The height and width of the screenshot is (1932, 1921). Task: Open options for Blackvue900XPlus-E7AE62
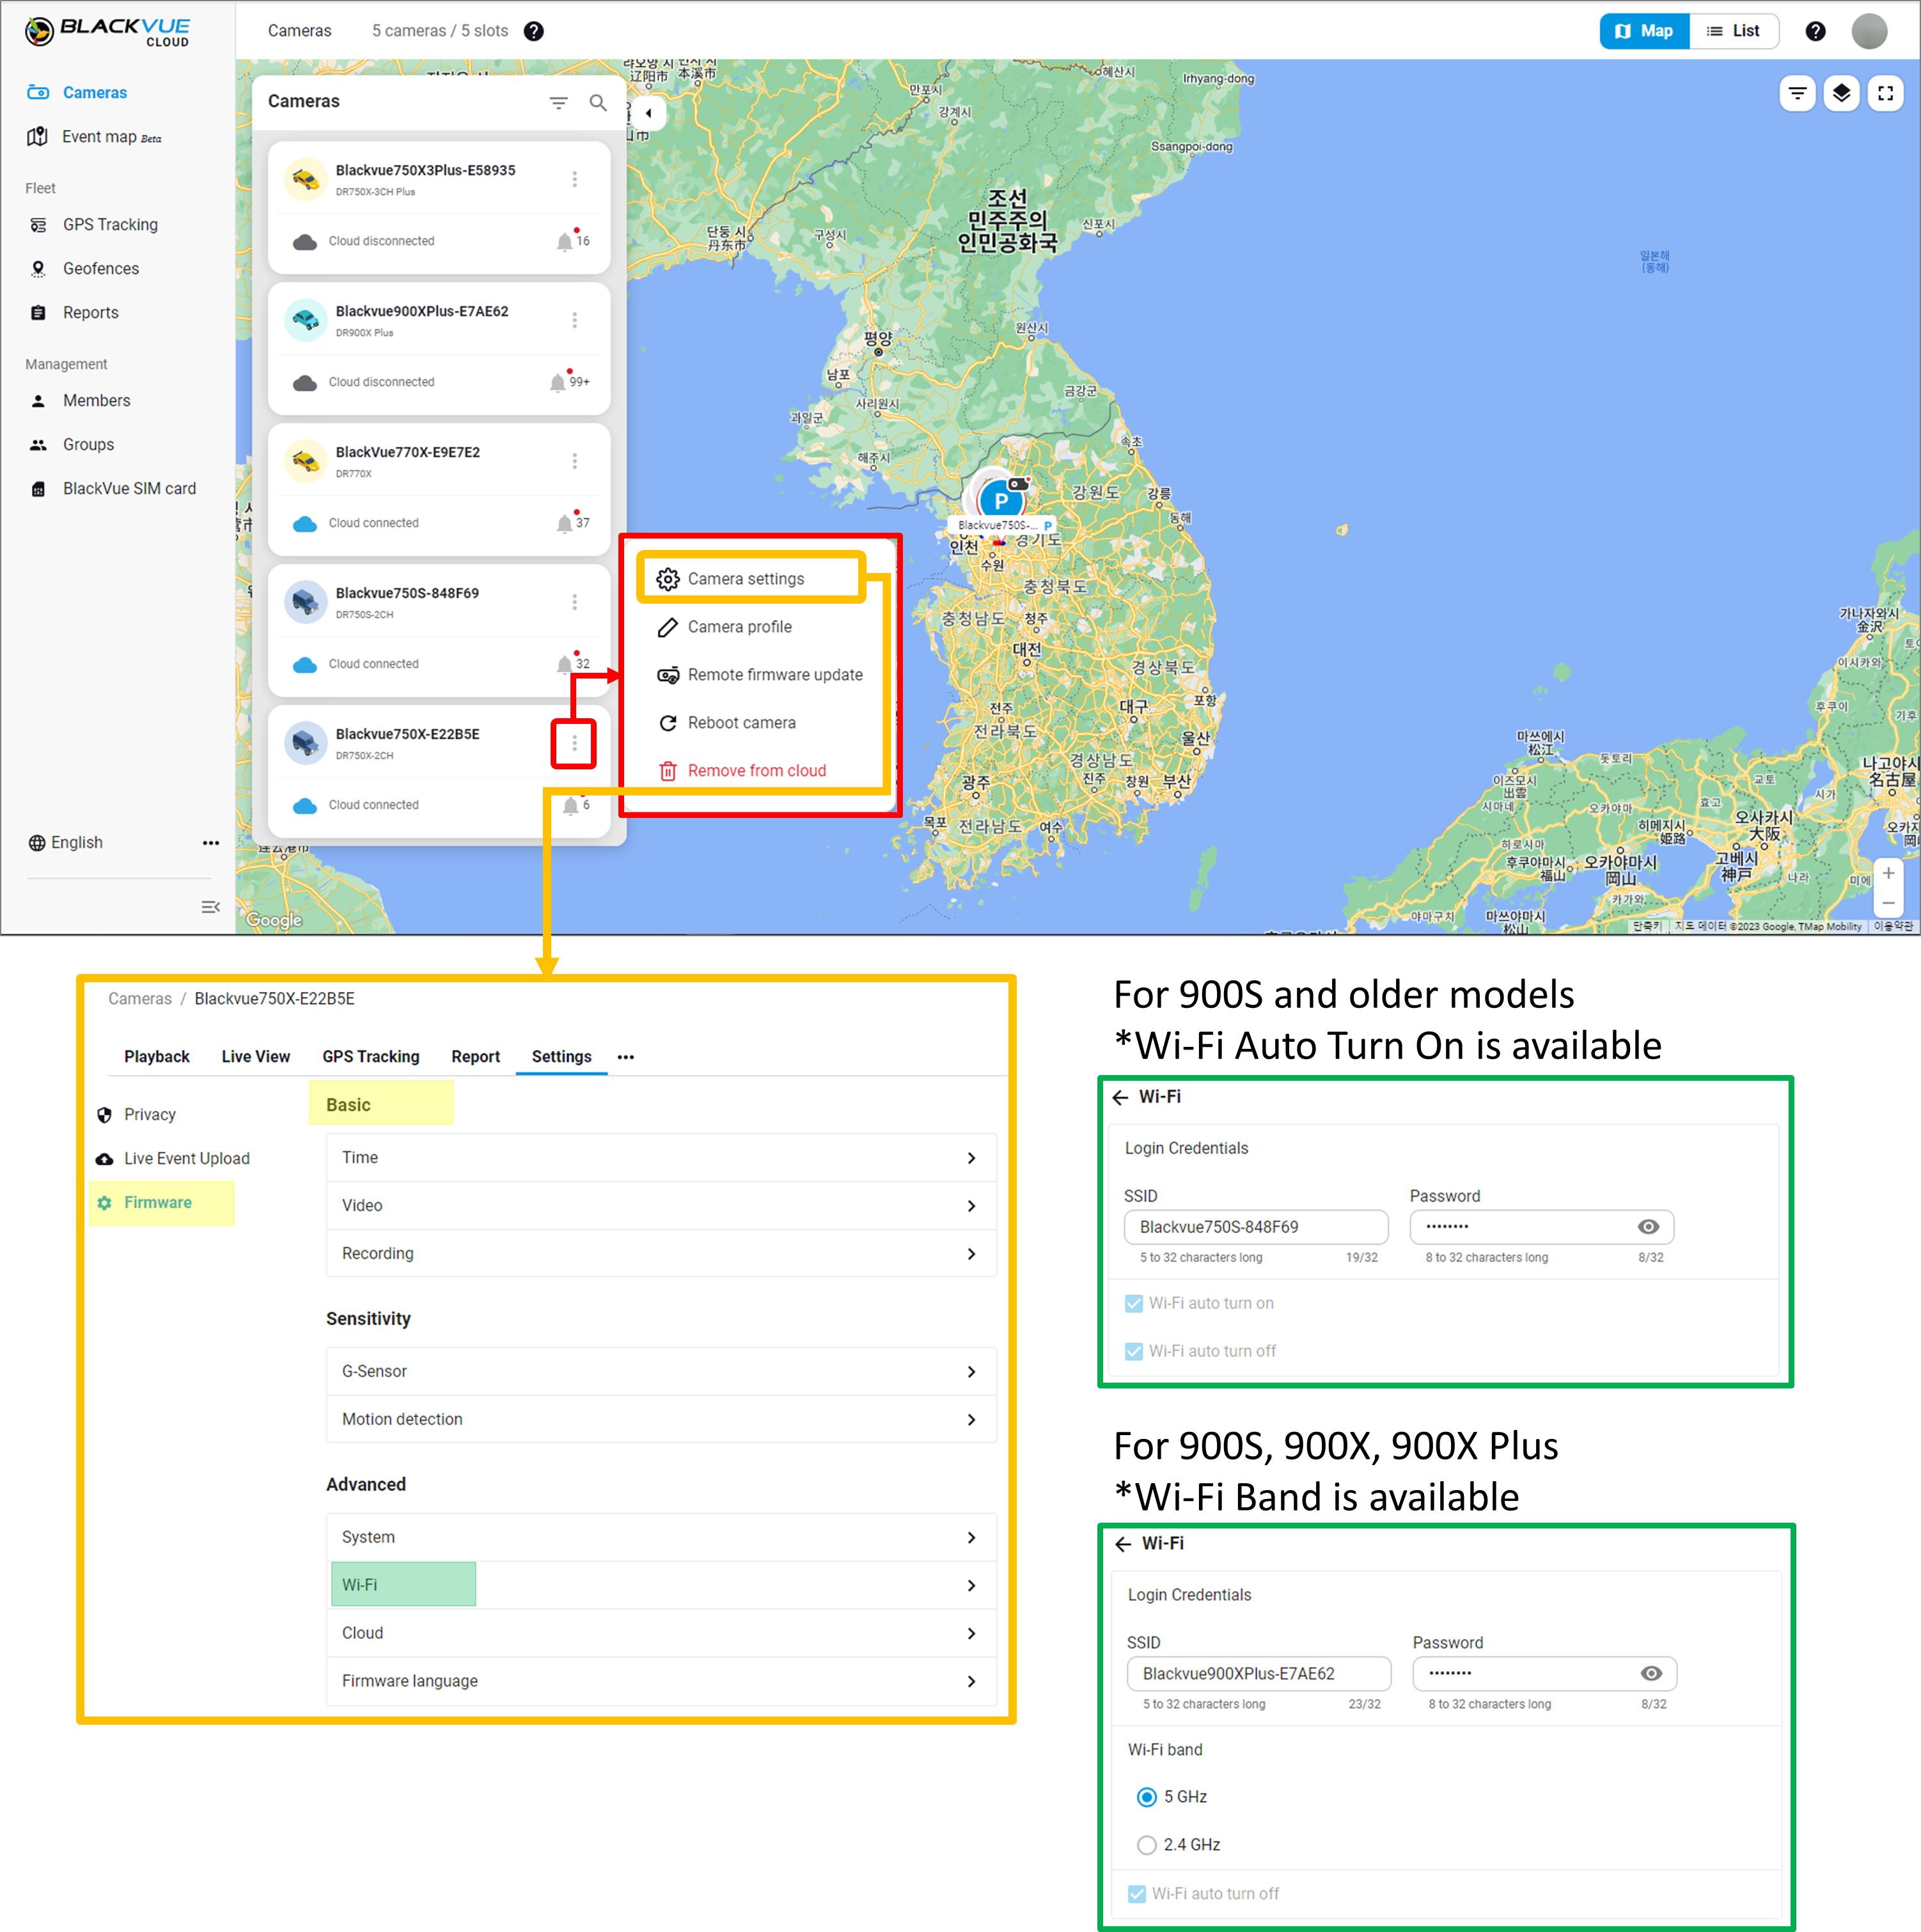pos(574,320)
